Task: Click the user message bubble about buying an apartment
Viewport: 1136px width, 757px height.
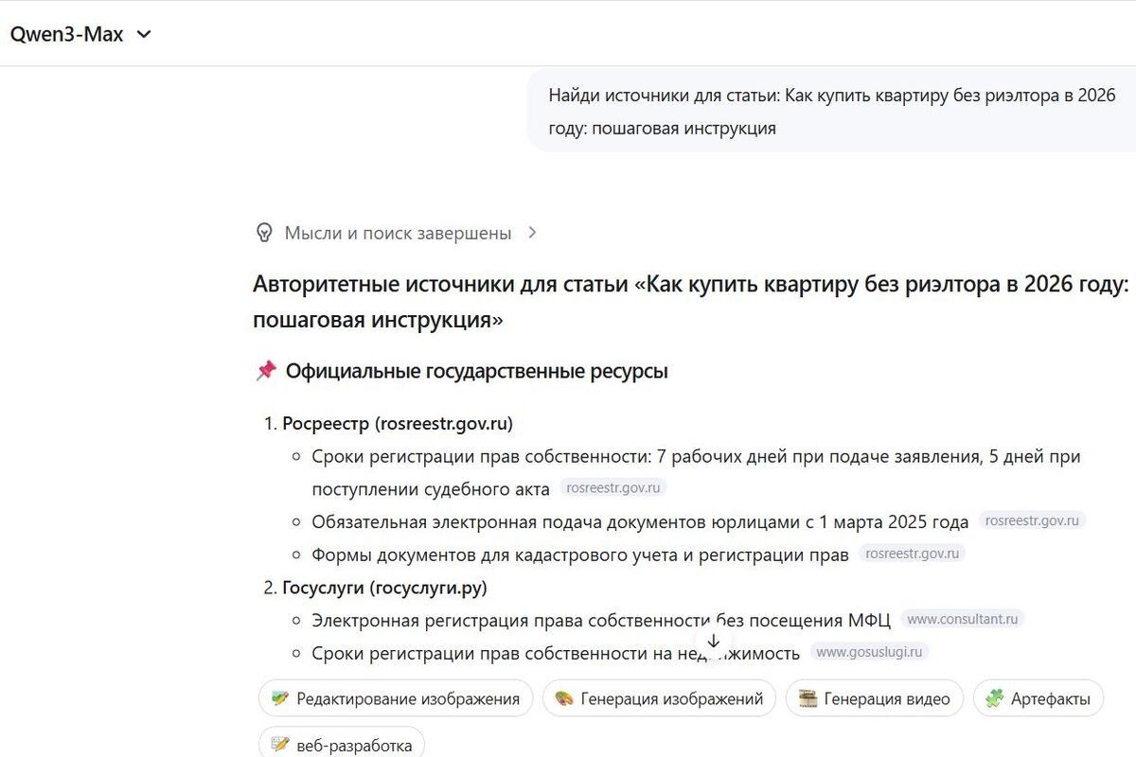Action: 831,111
